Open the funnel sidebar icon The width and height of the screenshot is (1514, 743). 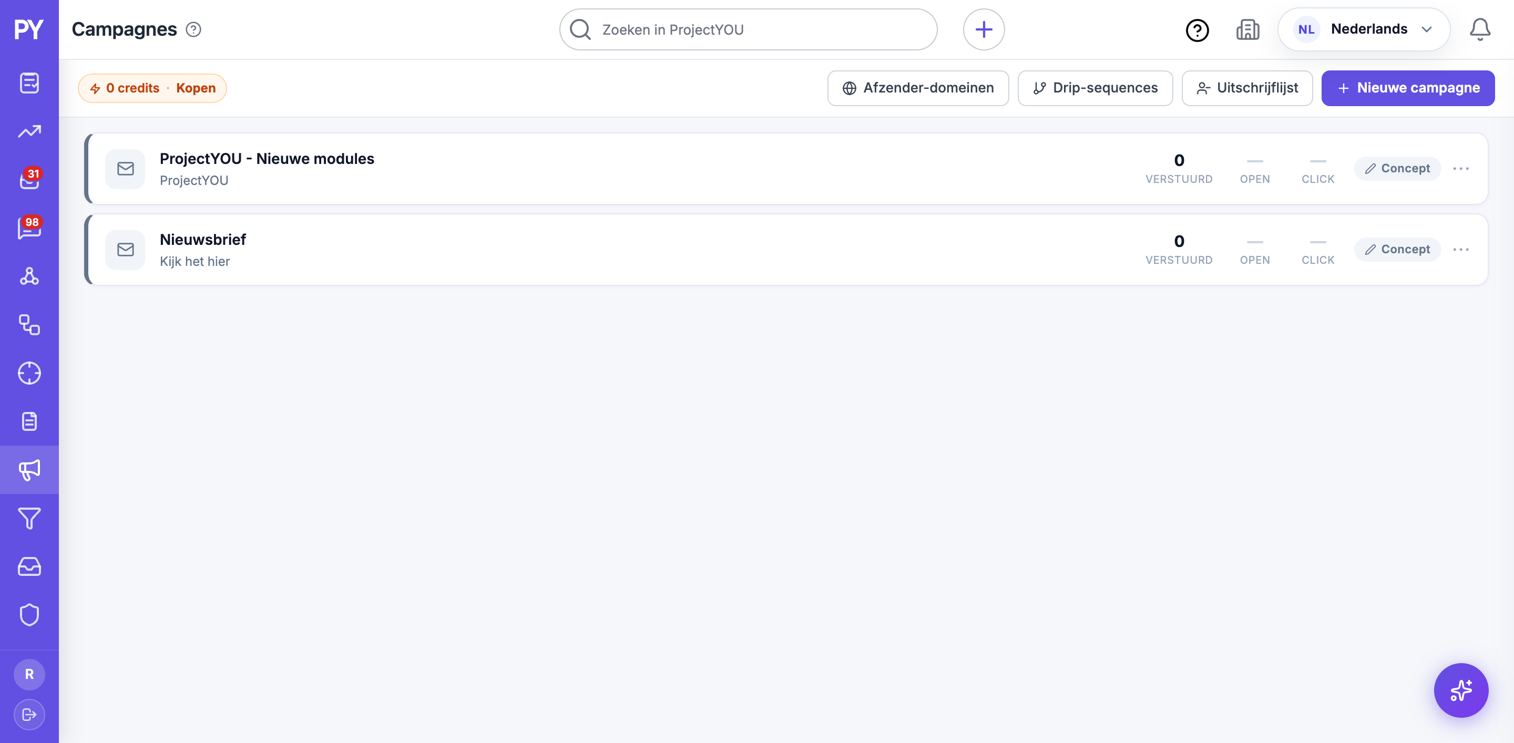coord(29,518)
